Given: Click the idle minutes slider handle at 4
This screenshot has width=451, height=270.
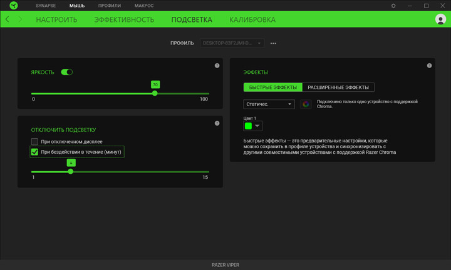Looking at the screenshot, I should 70,172.
